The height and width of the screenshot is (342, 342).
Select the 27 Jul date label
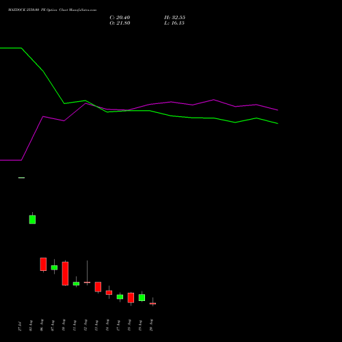click(20, 326)
